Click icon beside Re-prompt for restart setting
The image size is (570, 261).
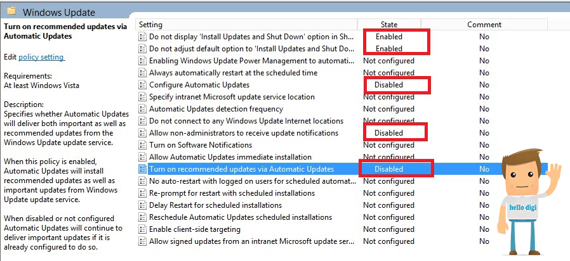click(142, 193)
